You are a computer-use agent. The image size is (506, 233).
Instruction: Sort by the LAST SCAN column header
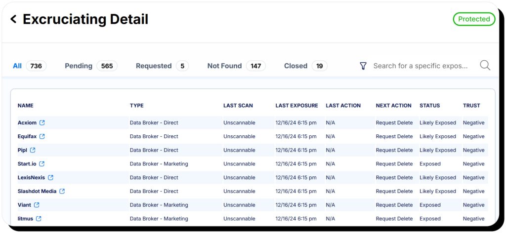pyautogui.click(x=238, y=105)
